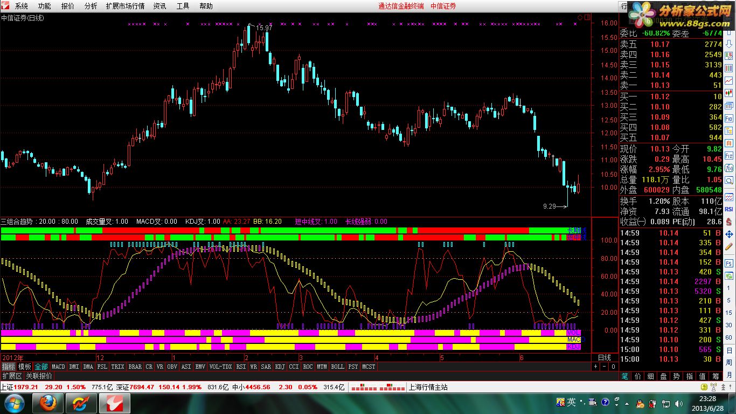The height and width of the screenshot is (414, 736).
Task: Open the 分析 menu
Action: 91,6
